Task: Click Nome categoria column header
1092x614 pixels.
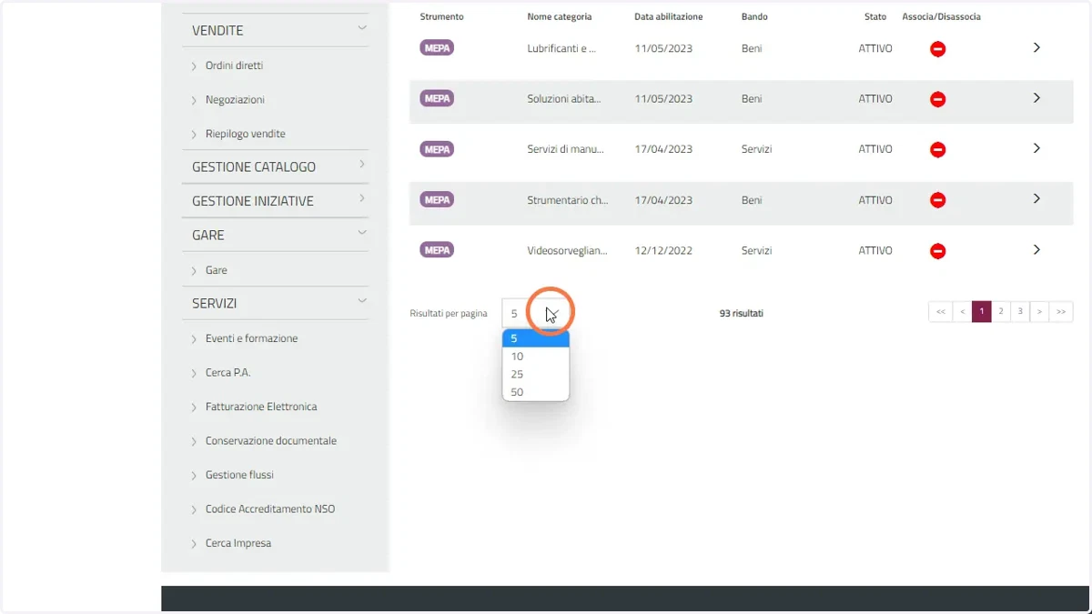Action: [559, 16]
